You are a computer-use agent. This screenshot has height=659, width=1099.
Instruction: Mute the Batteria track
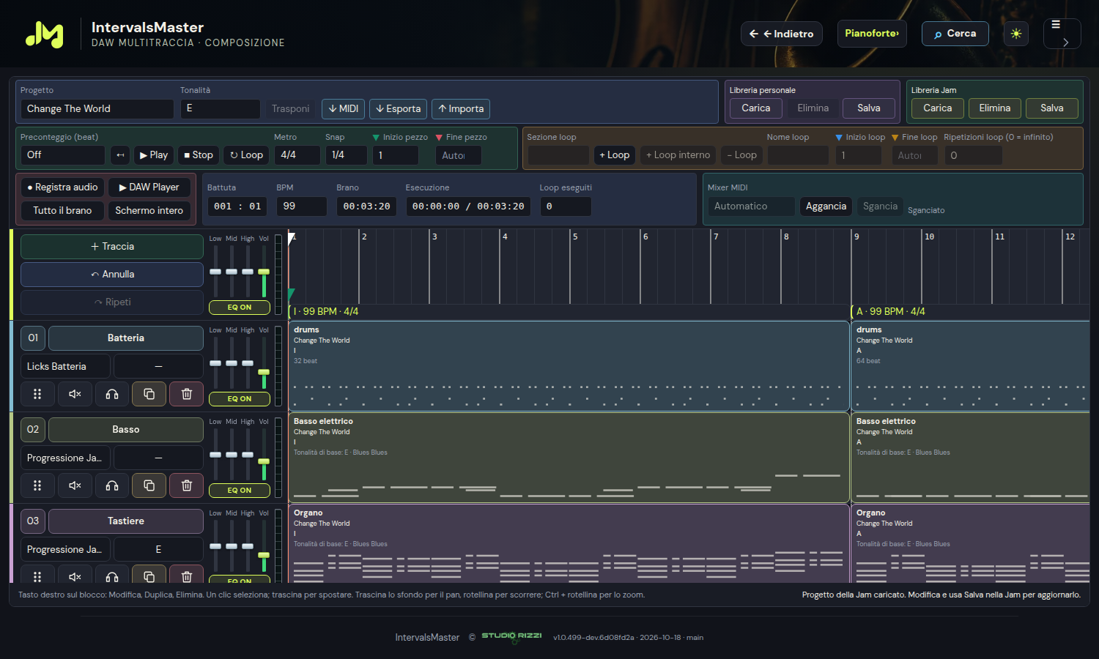pos(75,394)
